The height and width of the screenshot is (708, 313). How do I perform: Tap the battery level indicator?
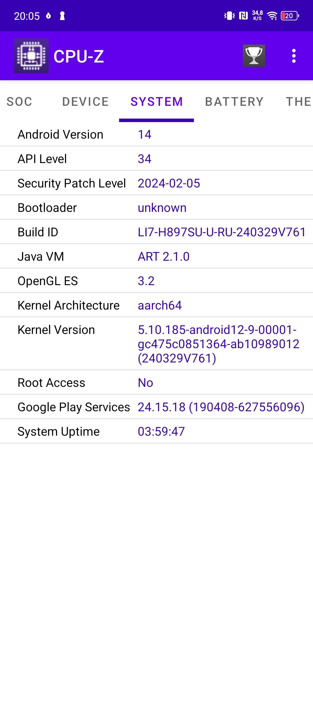290,16
